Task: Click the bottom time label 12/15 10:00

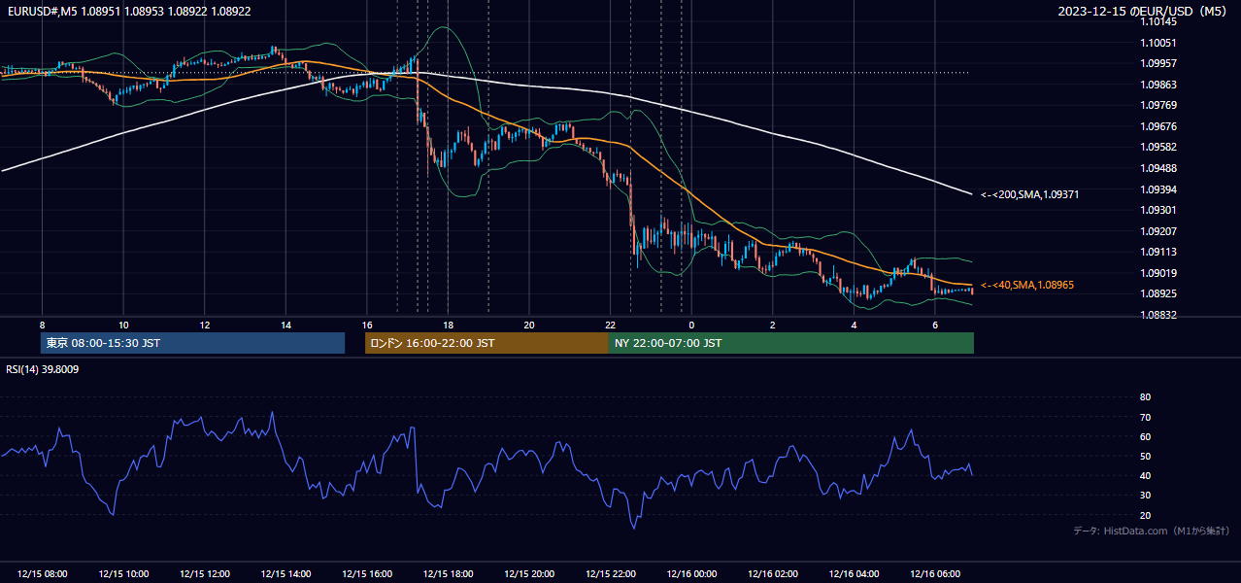Action: tap(123, 574)
